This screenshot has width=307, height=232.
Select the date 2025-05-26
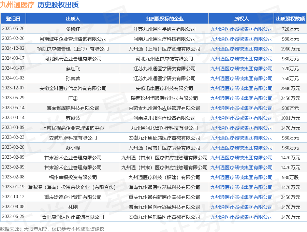tap(13, 29)
